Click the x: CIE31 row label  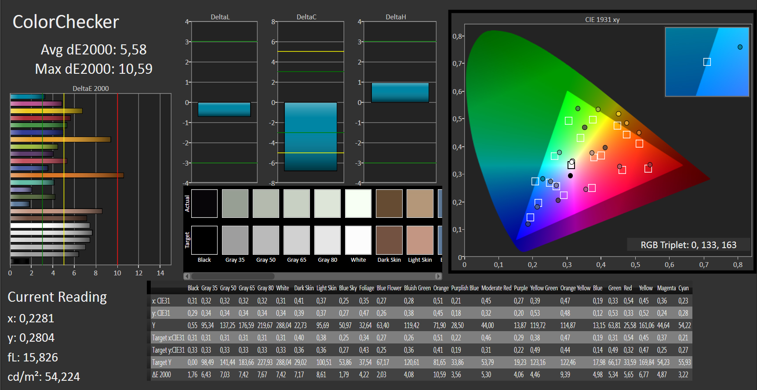(161, 301)
